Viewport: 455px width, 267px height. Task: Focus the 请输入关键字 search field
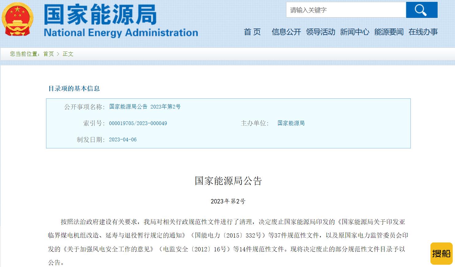tap(346, 10)
